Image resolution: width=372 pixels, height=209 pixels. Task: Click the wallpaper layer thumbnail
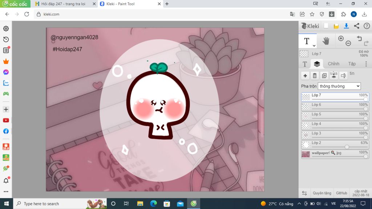[x=306, y=154]
